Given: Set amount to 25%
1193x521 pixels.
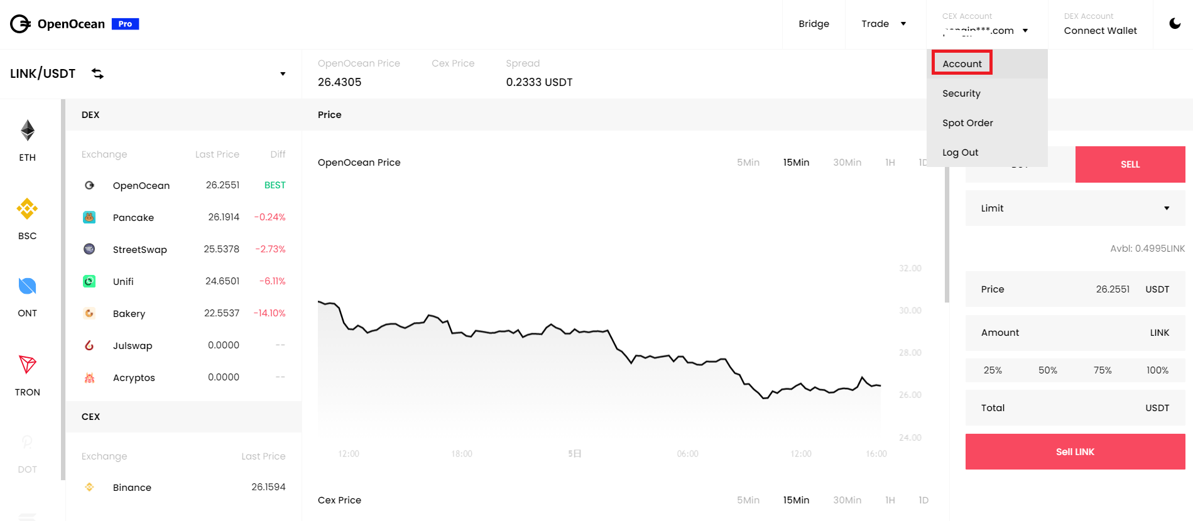Looking at the screenshot, I should pyautogui.click(x=993, y=370).
